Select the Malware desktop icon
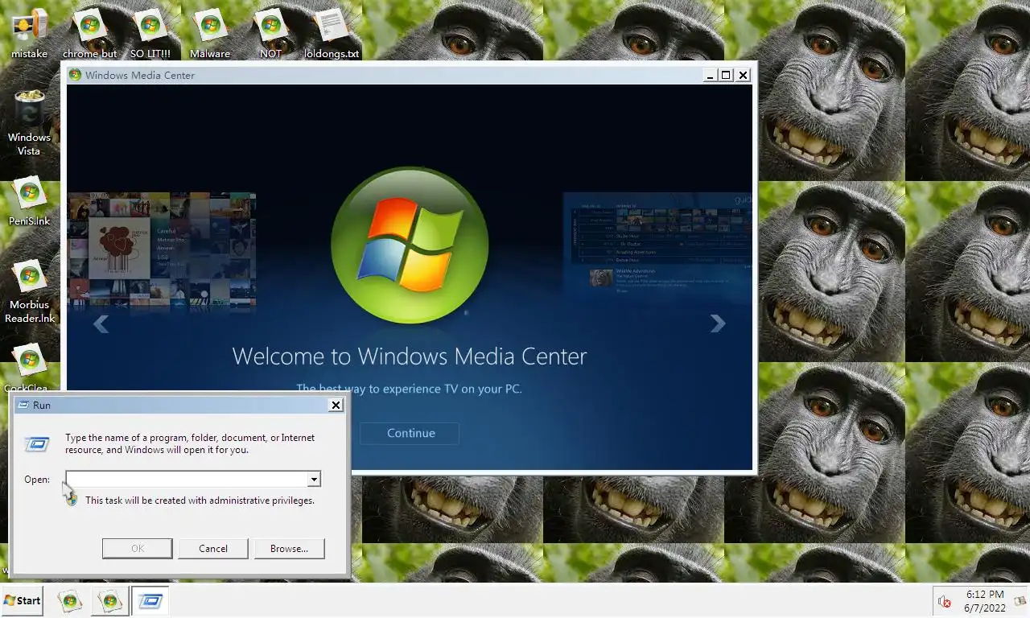The width and height of the screenshot is (1030, 618). point(210,32)
